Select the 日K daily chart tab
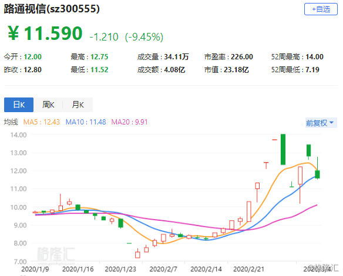This screenshot has height=276, width=343. tap(19, 105)
